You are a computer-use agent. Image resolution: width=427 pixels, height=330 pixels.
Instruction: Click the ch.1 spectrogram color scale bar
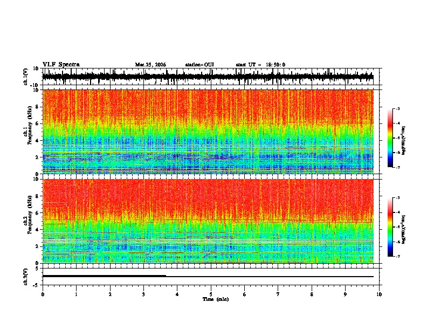pos(390,138)
